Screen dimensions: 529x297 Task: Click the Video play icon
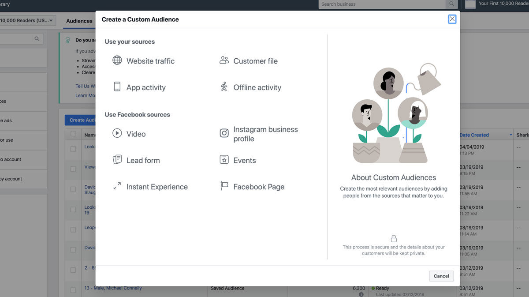tap(117, 133)
